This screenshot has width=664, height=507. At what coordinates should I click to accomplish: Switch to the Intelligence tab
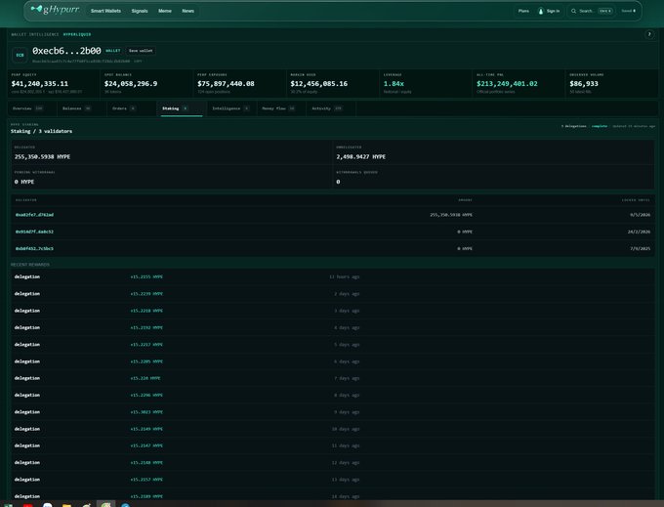230,108
